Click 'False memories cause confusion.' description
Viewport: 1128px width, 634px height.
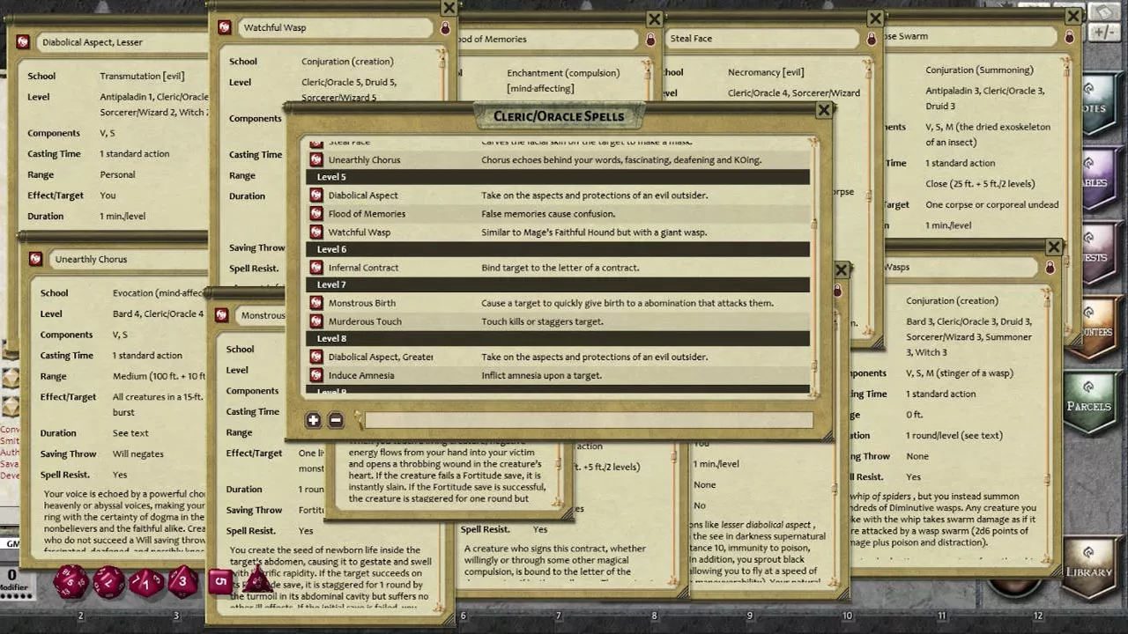(548, 214)
